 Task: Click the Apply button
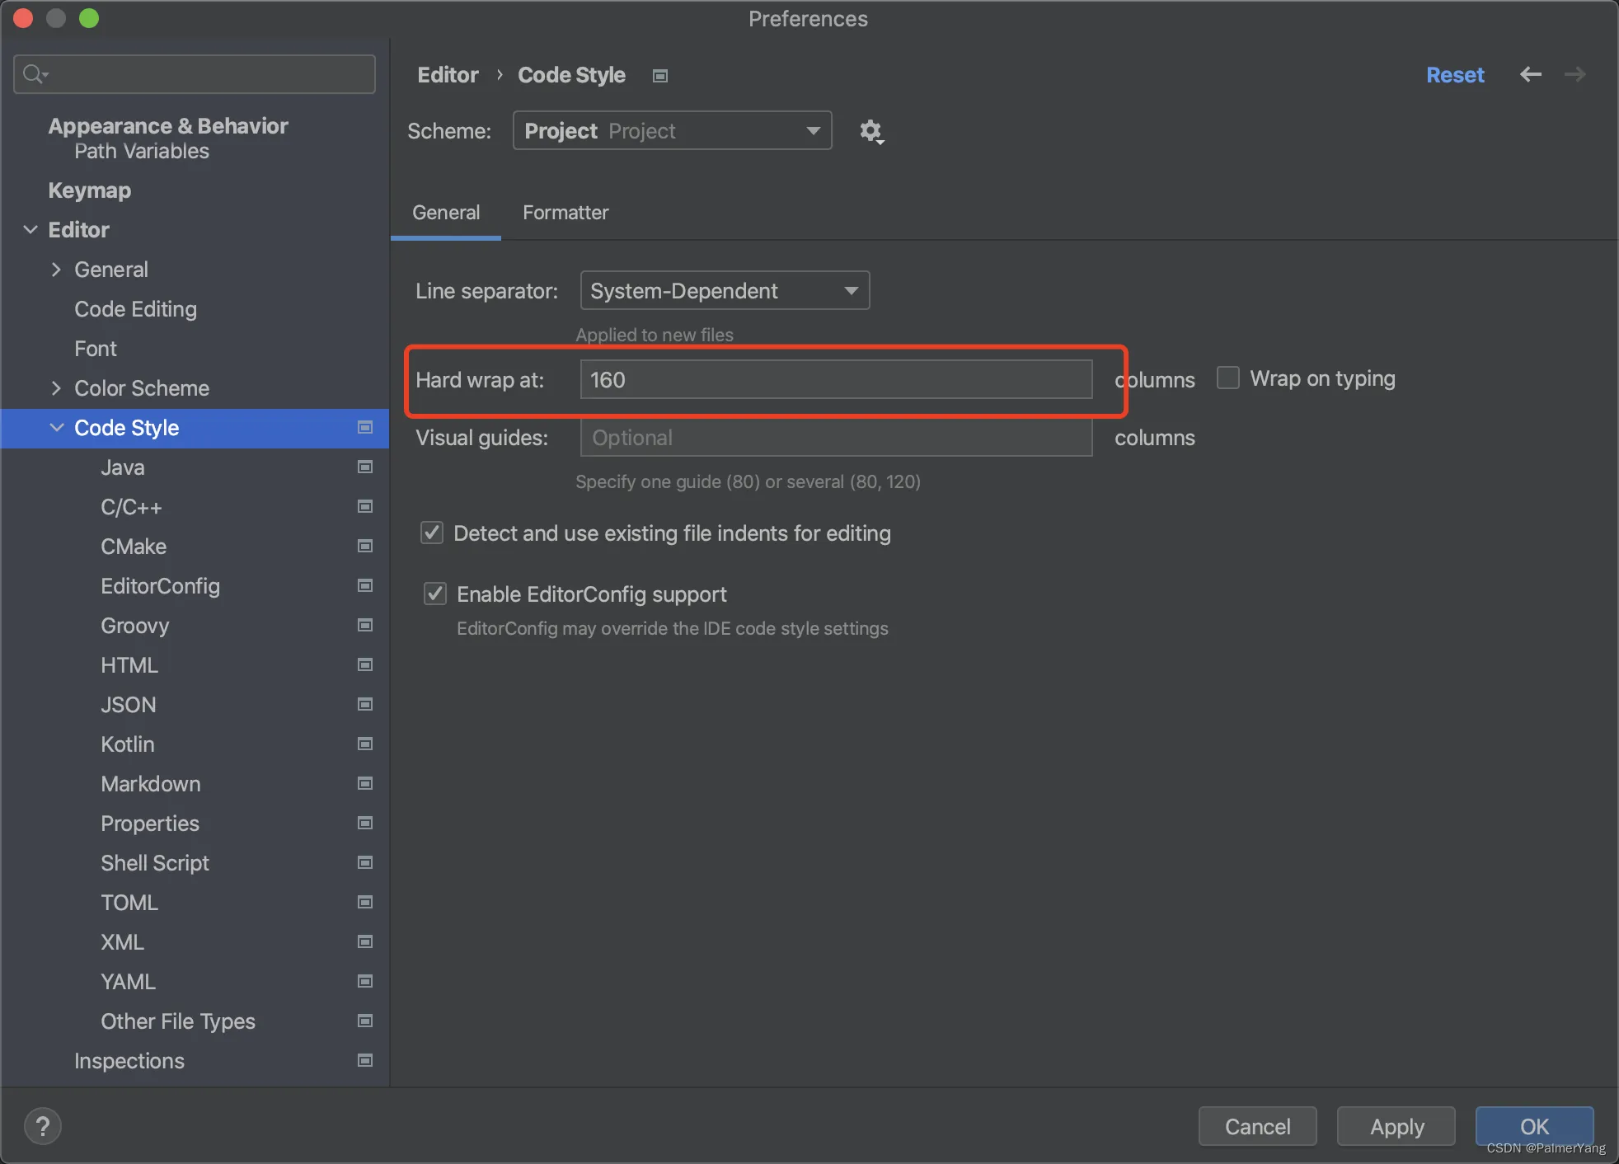[1396, 1126]
